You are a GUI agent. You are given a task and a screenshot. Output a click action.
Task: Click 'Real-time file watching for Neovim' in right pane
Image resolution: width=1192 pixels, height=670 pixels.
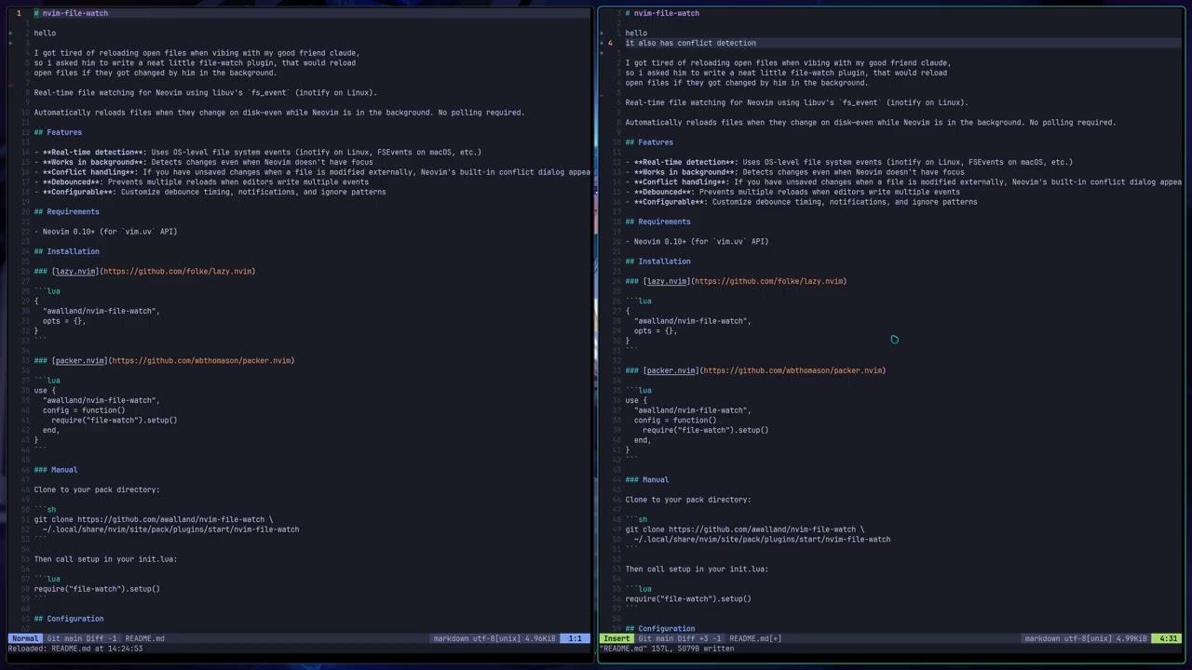point(796,102)
